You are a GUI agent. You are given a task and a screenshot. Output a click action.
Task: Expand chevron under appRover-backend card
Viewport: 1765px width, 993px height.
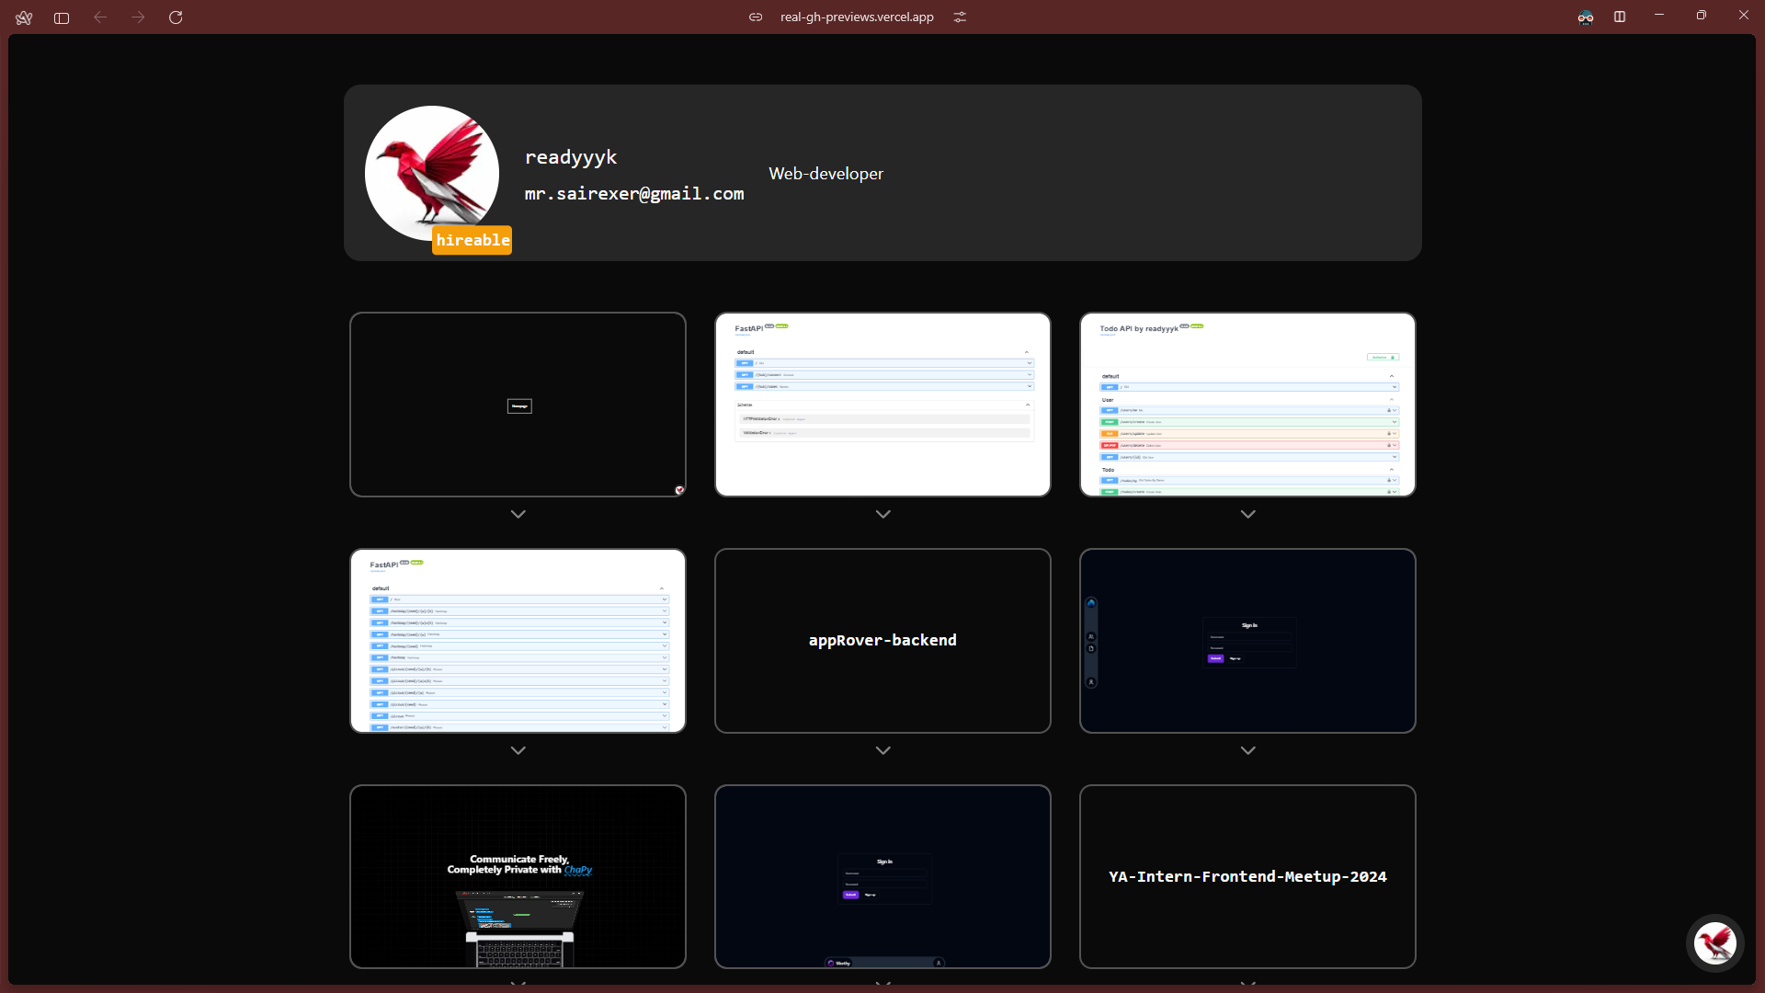point(882,751)
